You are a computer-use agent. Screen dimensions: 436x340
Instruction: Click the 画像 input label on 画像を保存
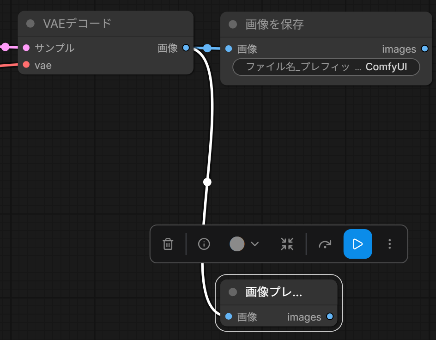[x=247, y=49]
